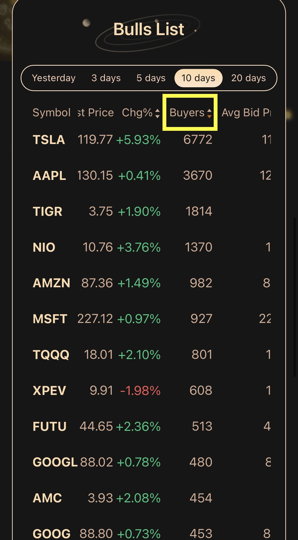Screen dimensions: 298x540
Task: Sort list by Chg% arrows icon
Action: [157, 113]
